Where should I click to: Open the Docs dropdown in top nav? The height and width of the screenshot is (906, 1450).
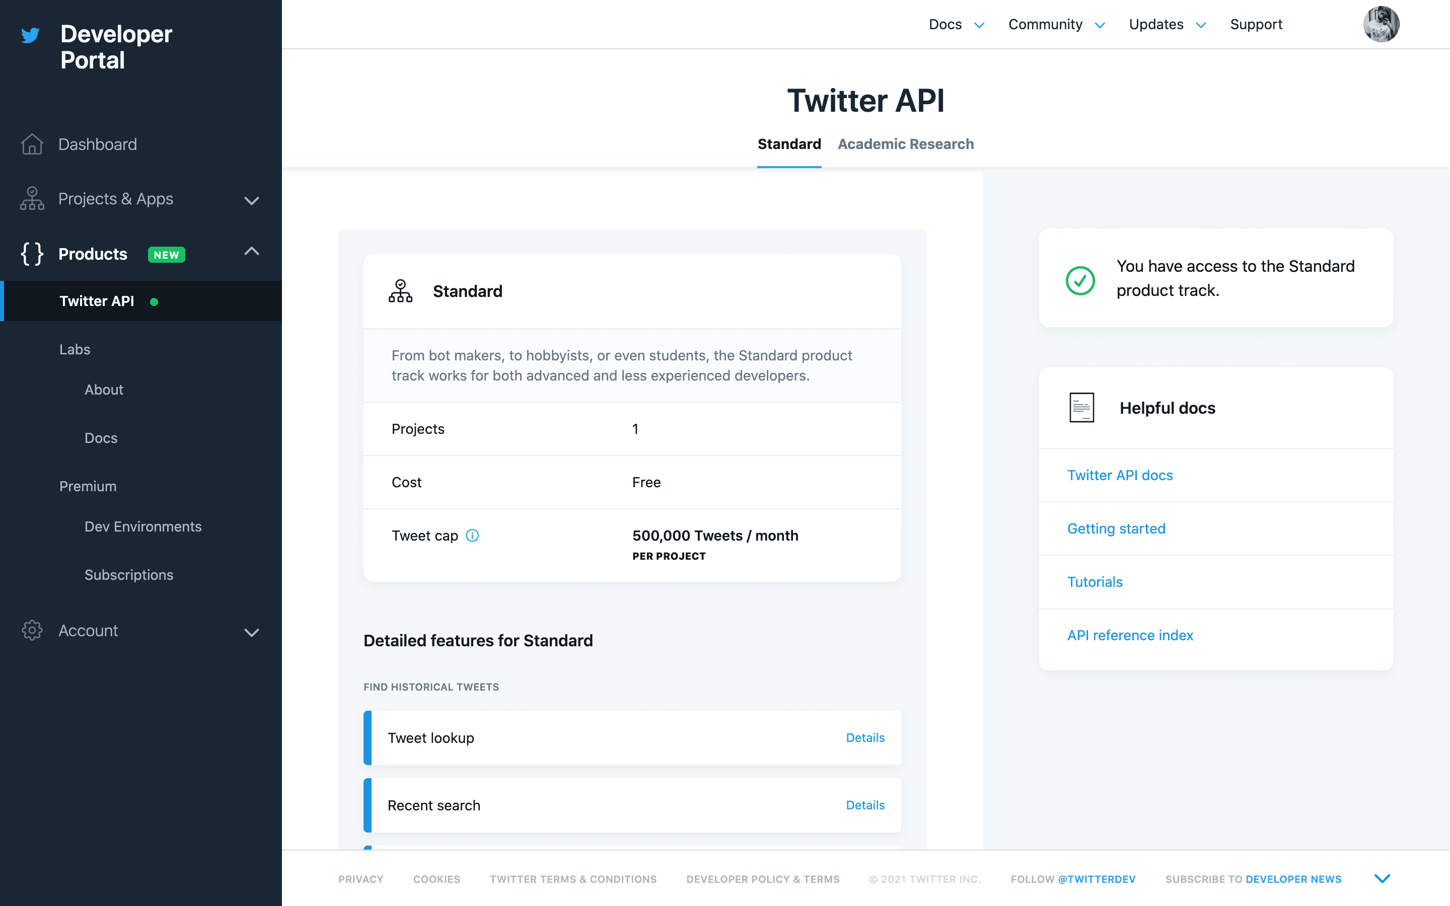coord(956,25)
